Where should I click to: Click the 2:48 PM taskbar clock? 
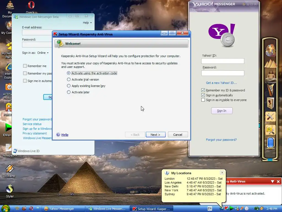(x=272, y=209)
